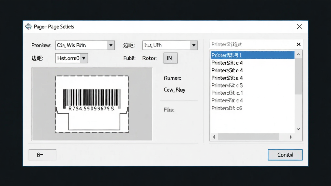
Task: Close the Pager Page Setiets dialog
Action: point(299,26)
